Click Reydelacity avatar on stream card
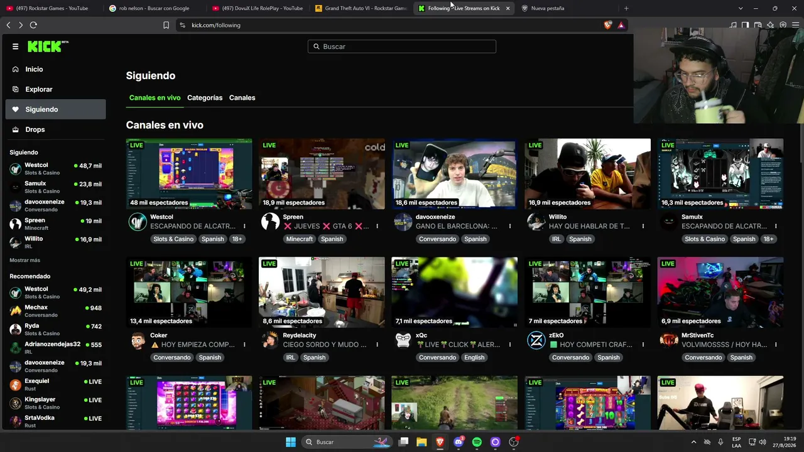The height and width of the screenshot is (452, 804). pyautogui.click(x=270, y=340)
